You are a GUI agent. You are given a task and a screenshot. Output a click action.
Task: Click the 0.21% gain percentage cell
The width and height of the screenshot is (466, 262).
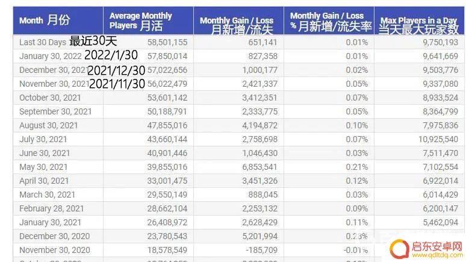357,167
